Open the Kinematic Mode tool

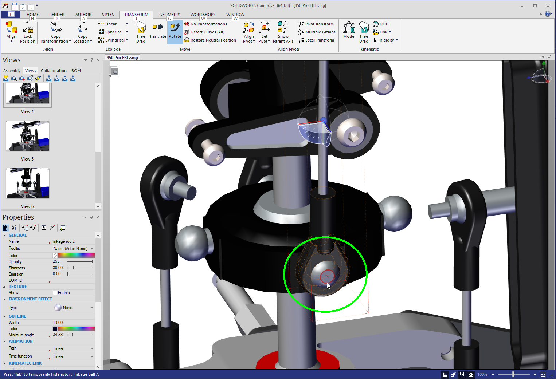[349, 30]
